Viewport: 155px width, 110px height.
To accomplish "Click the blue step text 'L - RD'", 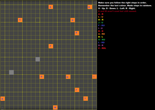I will [x=101, y=43].
